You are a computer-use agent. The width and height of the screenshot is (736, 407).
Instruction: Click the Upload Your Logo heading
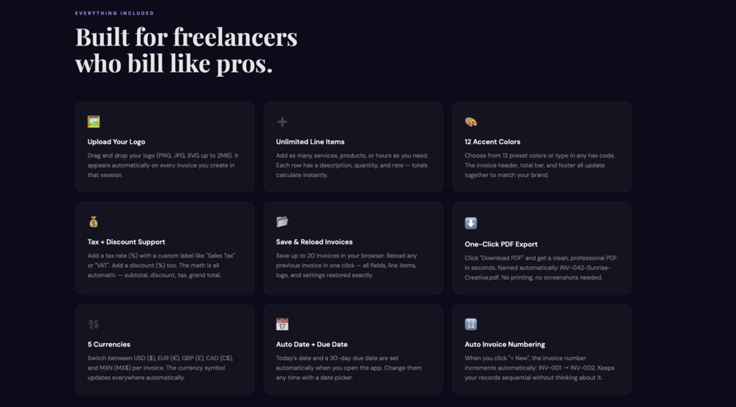tap(116, 142)
